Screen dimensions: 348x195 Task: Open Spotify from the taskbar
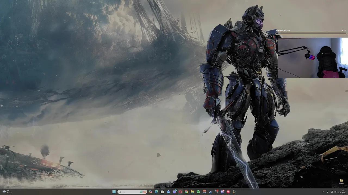coord(198,192)
